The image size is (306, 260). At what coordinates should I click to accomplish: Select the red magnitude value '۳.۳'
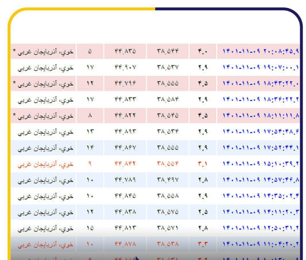[x=203, y=244]
